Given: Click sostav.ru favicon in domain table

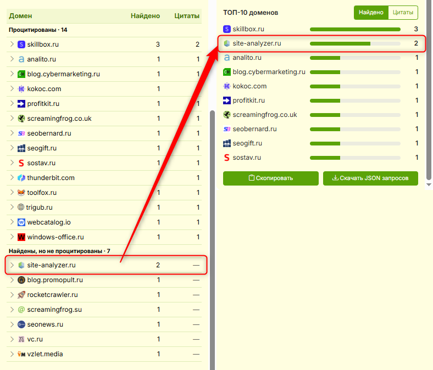Looking at the screenshot, I should pos(21,163).
